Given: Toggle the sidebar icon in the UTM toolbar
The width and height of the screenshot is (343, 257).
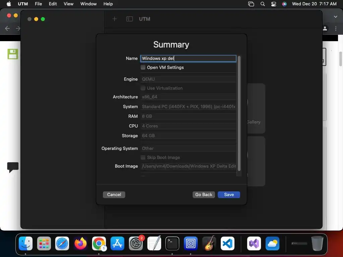Looking at the screenshot, I should click(130, 19).
